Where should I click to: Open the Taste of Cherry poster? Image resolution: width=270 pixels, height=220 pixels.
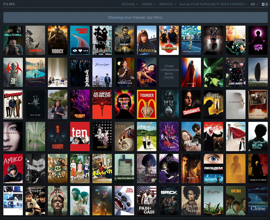[236, 169]
